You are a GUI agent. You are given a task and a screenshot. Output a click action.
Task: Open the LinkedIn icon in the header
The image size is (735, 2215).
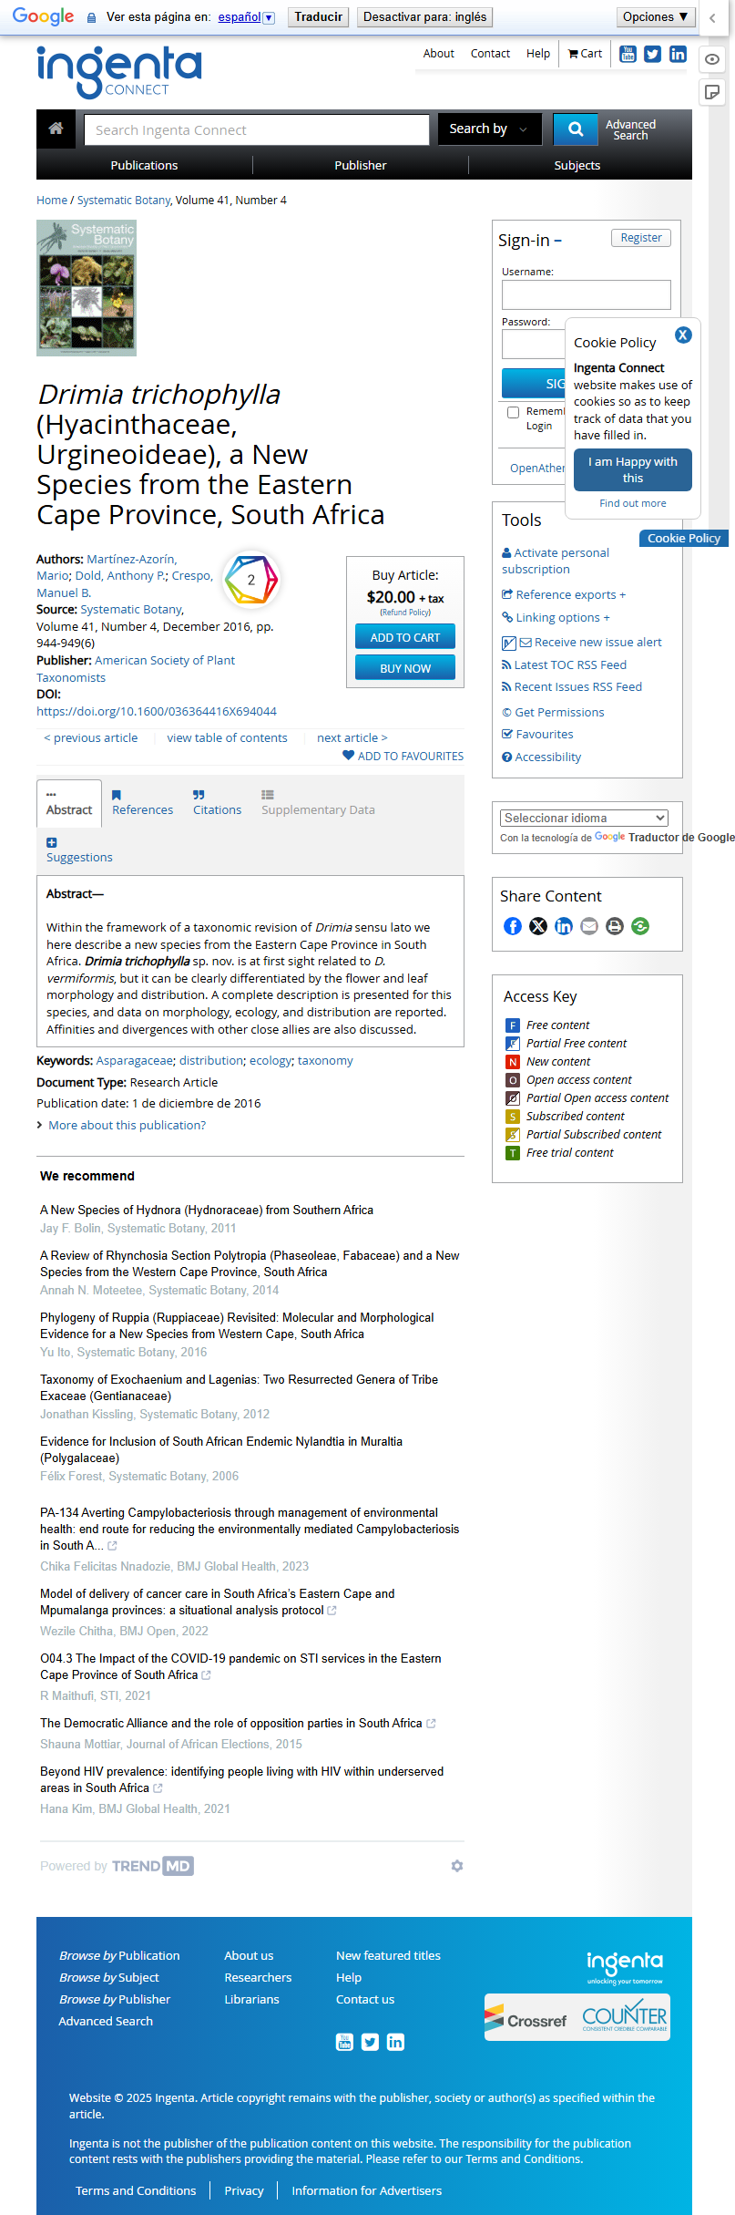tap(678, 54)
